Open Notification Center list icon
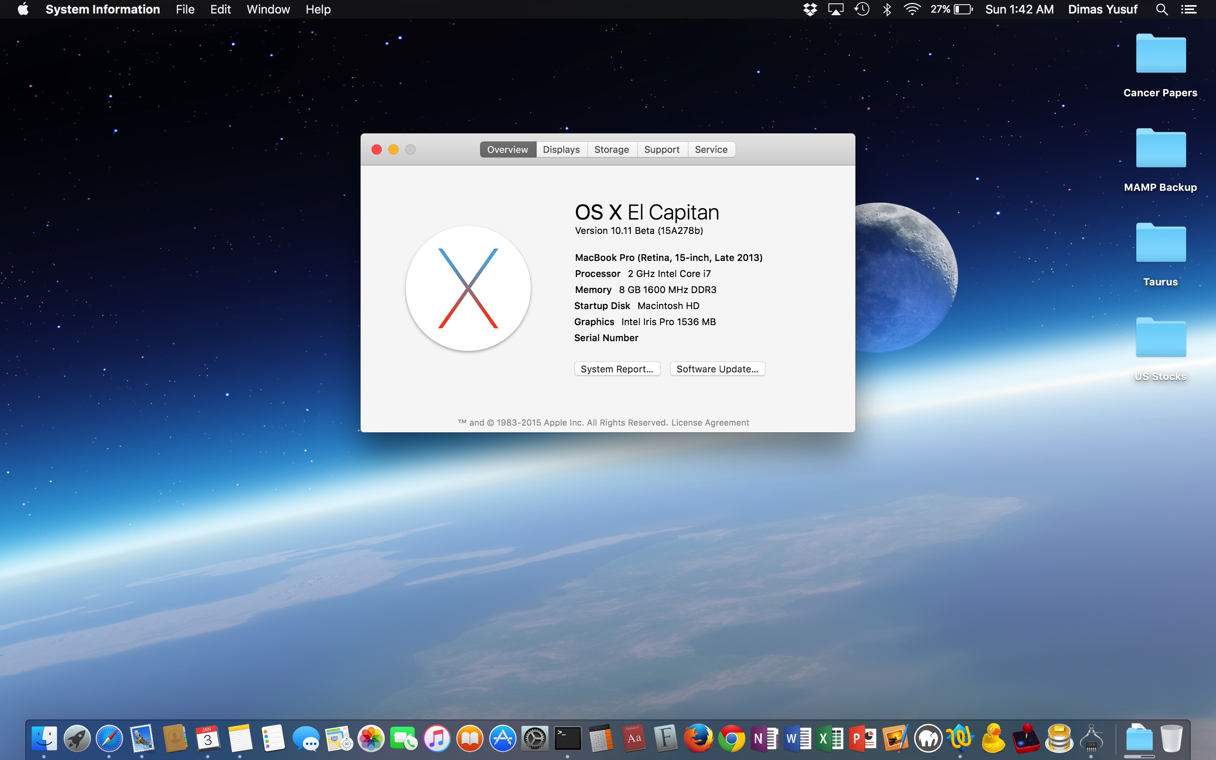Screen dimensions: 1216x760 click(x=1189, y=9)
